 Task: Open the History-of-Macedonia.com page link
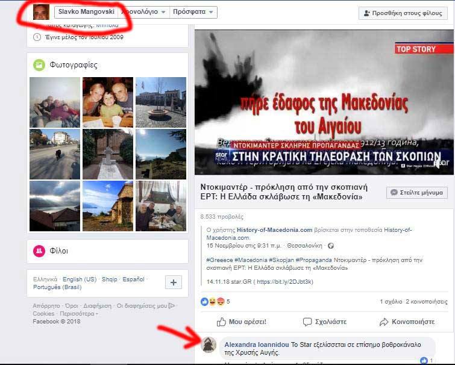coord(275,230)
